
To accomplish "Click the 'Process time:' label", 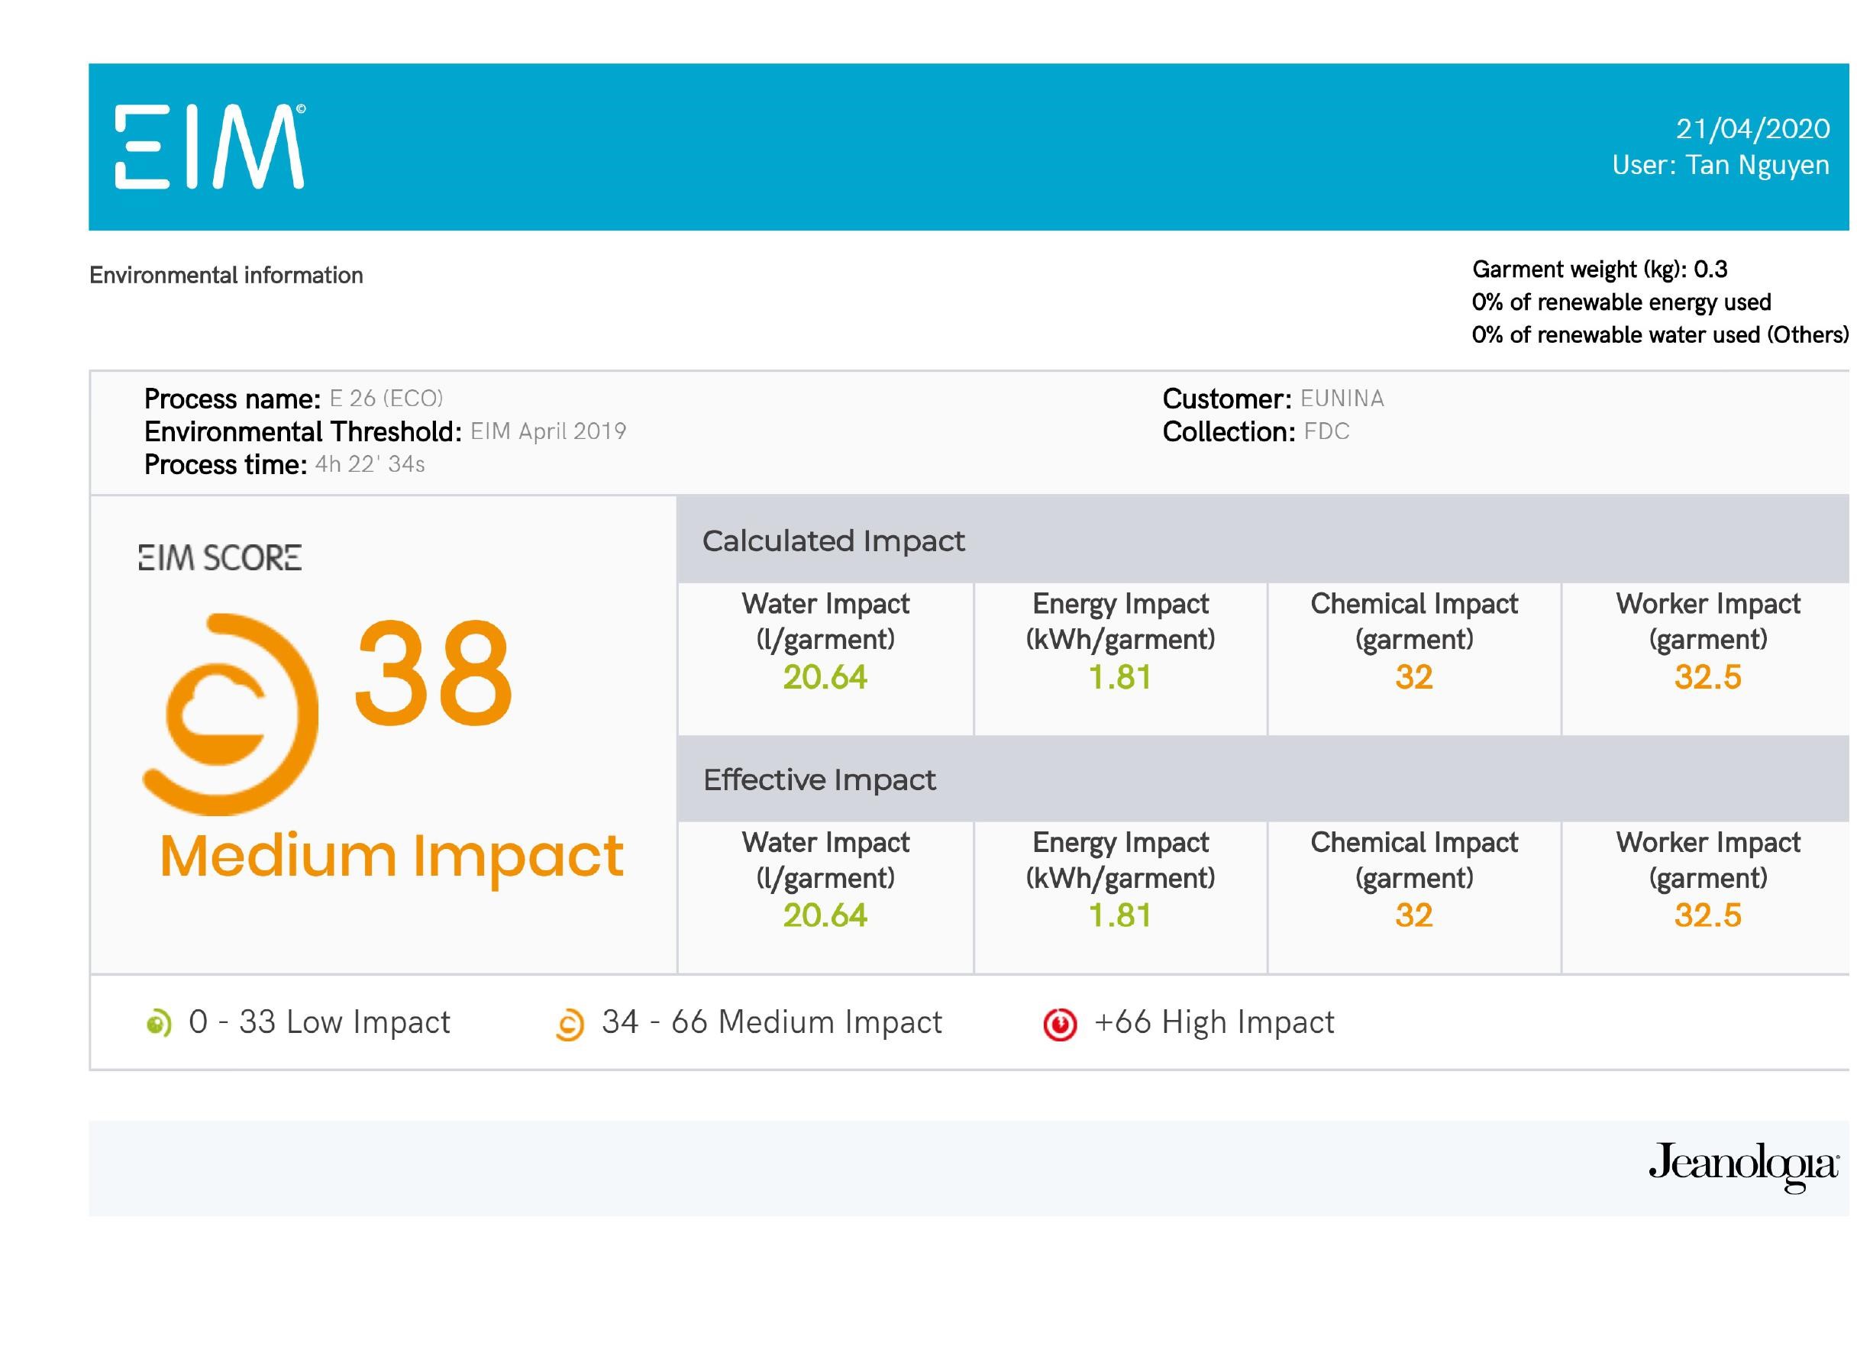I will coord(226,465).
